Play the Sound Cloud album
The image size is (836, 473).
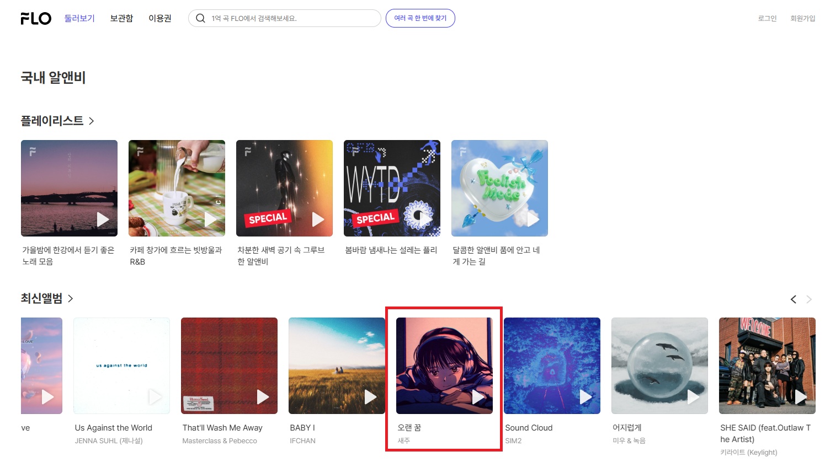pos(585,397)
